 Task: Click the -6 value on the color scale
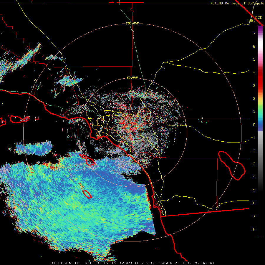point(253,203)
